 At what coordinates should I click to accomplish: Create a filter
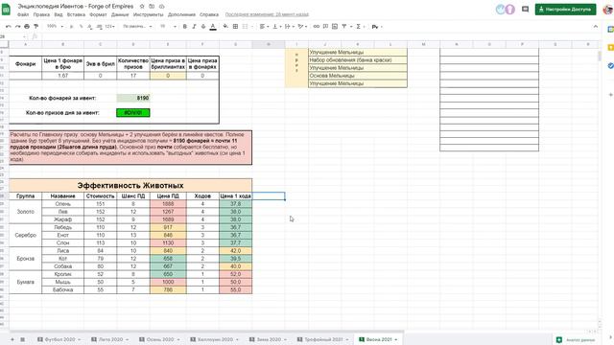(x=344, y=27)
